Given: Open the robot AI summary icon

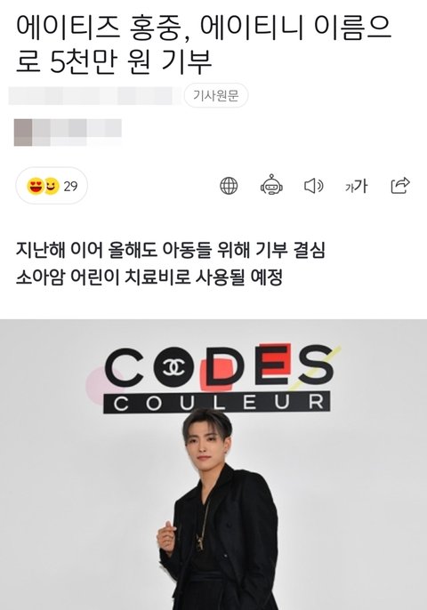Looking at the screenshot, I should [x=271, y=184].
